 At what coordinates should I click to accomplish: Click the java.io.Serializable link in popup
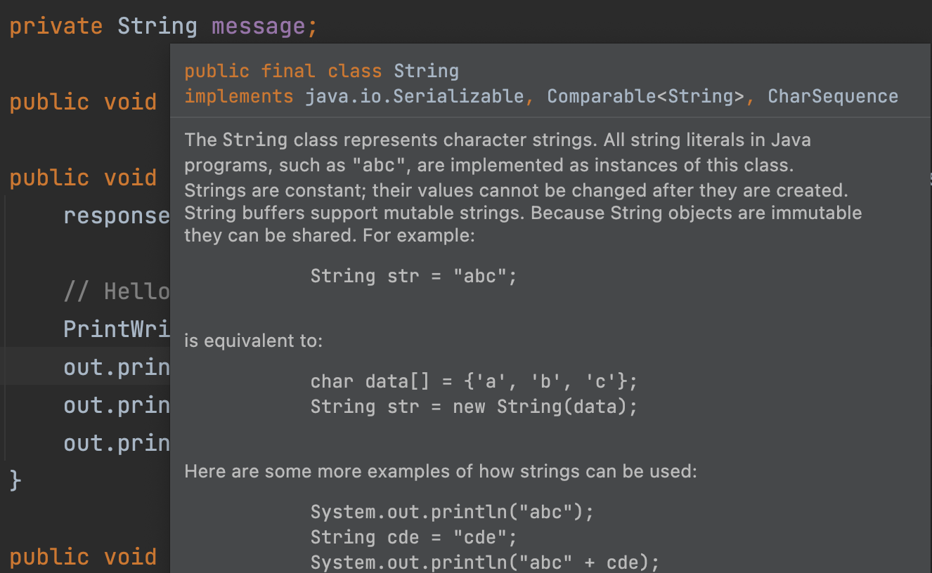414,96
